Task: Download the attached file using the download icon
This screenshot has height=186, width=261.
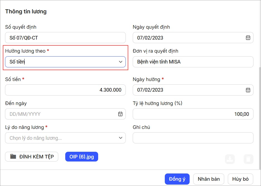Action: [230, 159]
